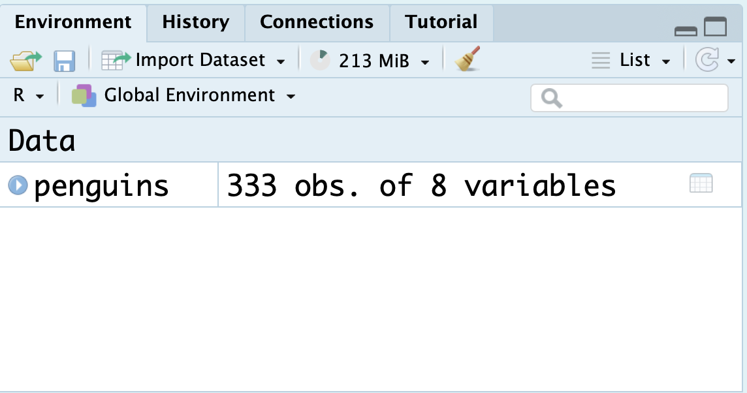Save workspace with the floppy disk icon
The image size is (747, 393).
(x=64, y=61)
